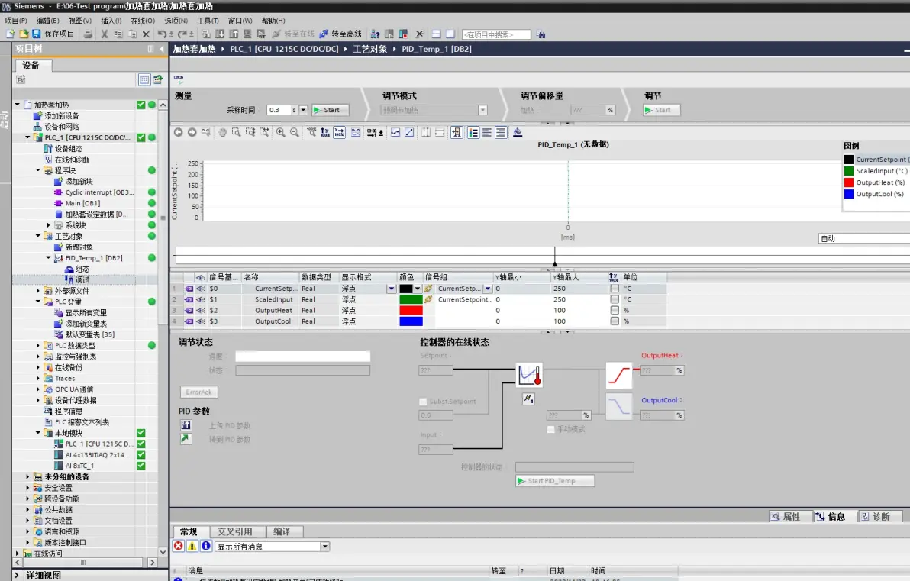Screen dimensions: 910x581
Task: Click the Zoom out magnifier icon
Action: 294,132
